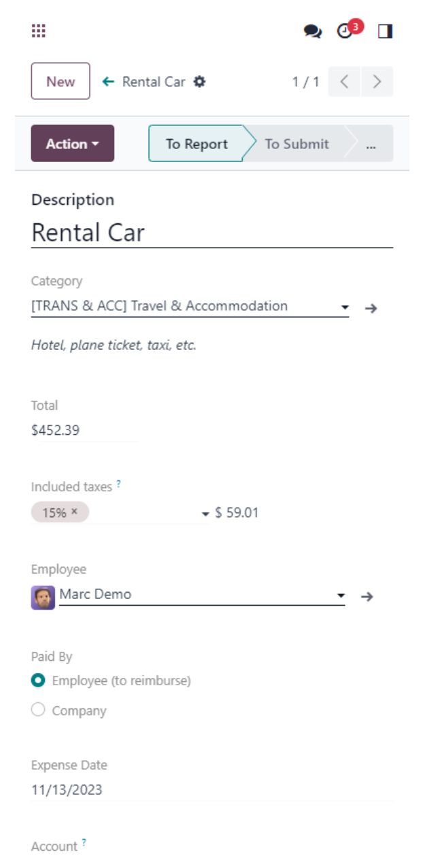Select Employee (to reimburse) radio option
Viewport: 423px width, 867px height.
click(39, 680)
